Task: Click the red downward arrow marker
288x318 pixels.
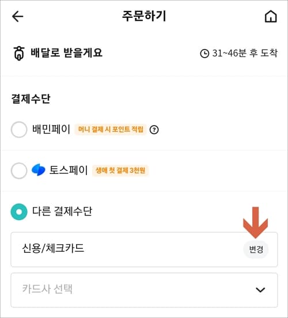Action: (256, 222)
